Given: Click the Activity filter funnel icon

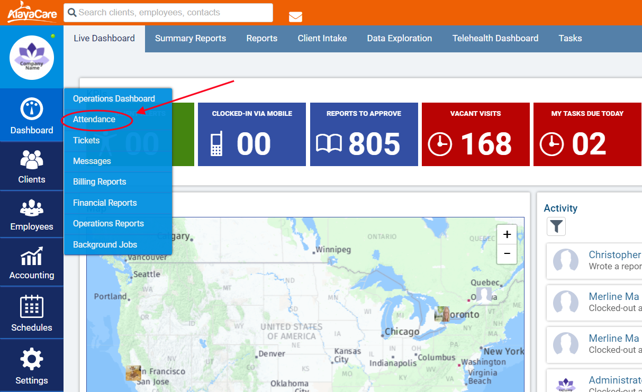Looking at the screenshot, I should [556, 227].
